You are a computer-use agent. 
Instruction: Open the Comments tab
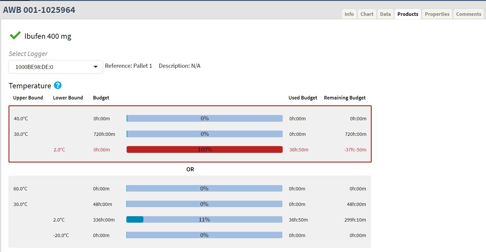(468, 14)
